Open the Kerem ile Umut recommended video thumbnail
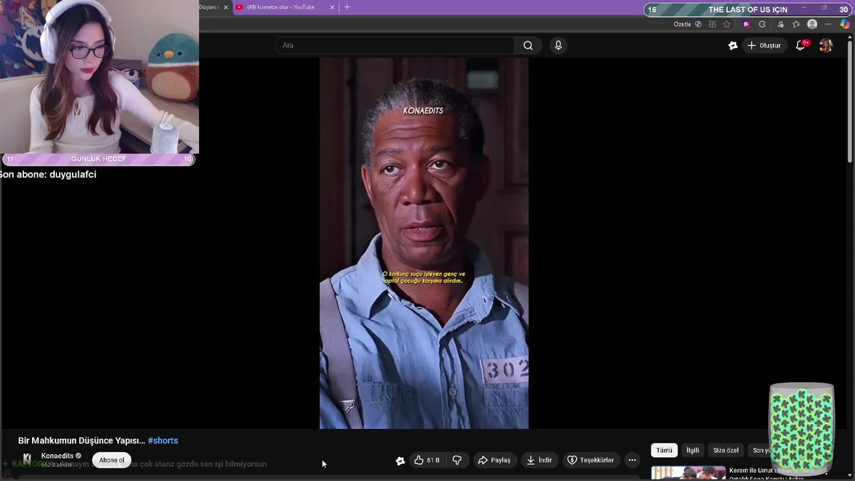This screenshot has height=481, width=855. [688, 473]
